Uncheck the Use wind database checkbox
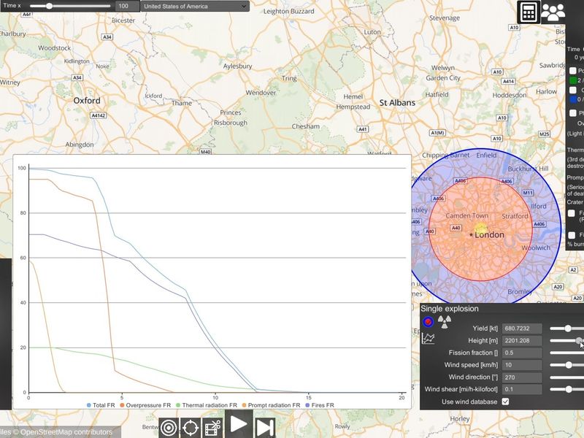The image size is (584, 438). click(x=505, y=401)
